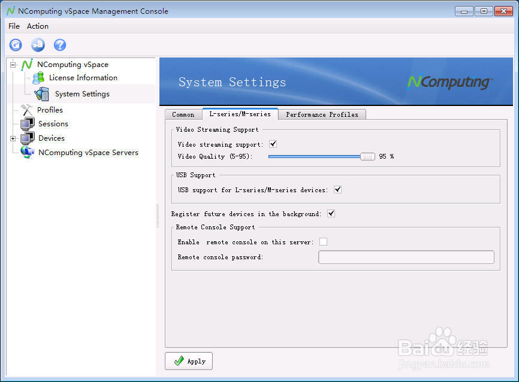Click the vSpace Servers globe icon
This screenshot has width=519, height=382.
[27, 153]
